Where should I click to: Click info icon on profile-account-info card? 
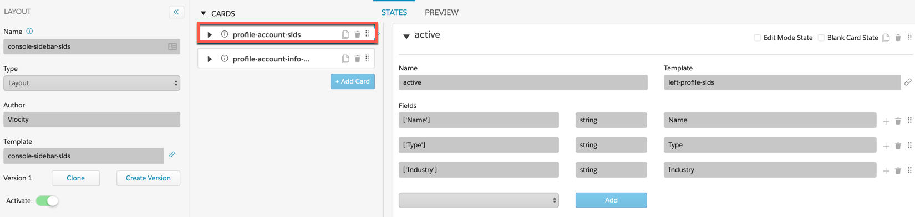pos(225,59)
